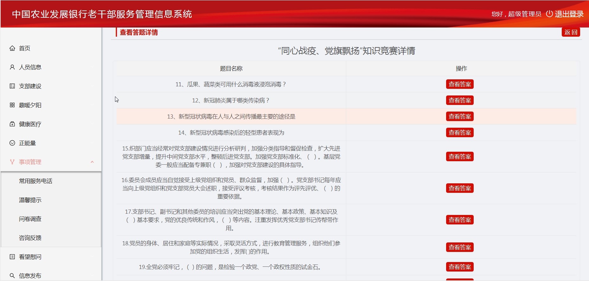Open 首页 in the sidebar
This screenshot has height=281, width=589.
click(25, 48)
